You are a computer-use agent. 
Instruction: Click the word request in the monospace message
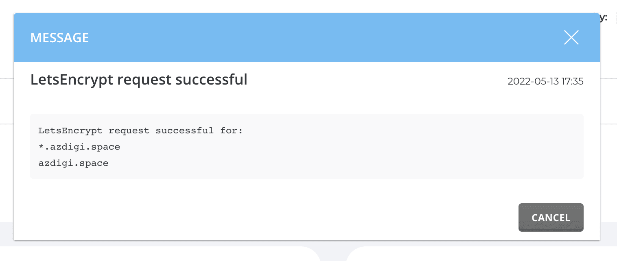129,131
